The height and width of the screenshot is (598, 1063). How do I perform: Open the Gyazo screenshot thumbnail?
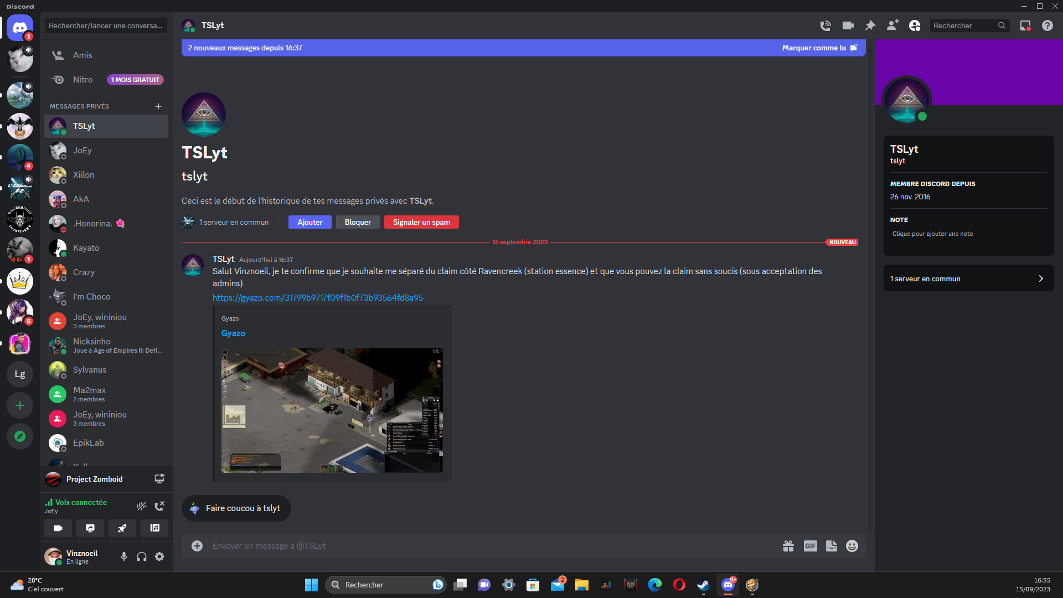(332, 410)
